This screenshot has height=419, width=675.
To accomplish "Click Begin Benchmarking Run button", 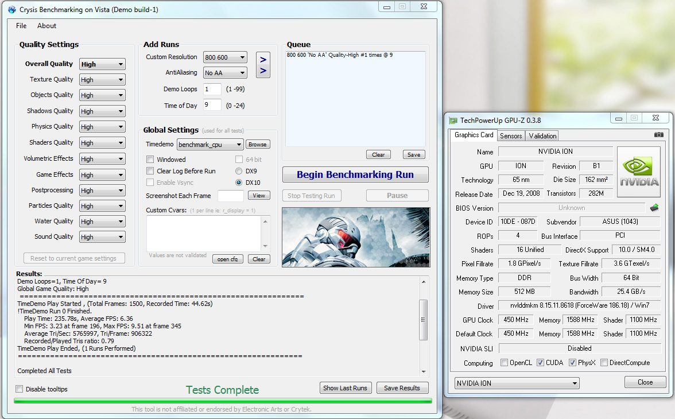I will [x=355, y=174].
